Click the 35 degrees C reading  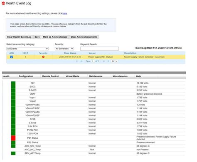click(143, 153)
